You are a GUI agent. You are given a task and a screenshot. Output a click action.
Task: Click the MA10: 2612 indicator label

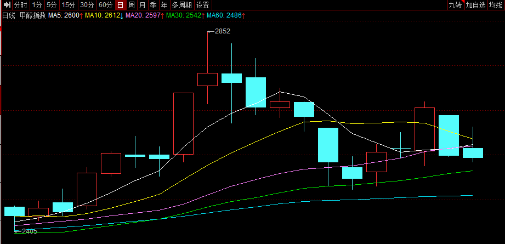[103, 15]
